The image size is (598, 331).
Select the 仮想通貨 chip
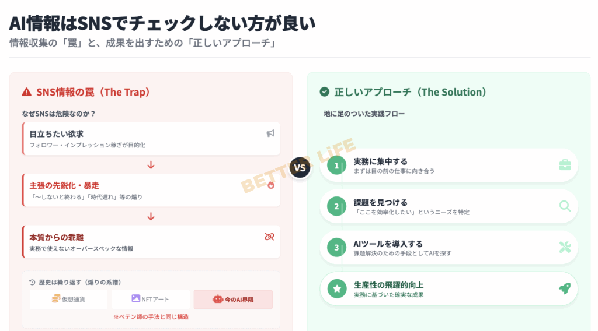click(x=69, y=299)
